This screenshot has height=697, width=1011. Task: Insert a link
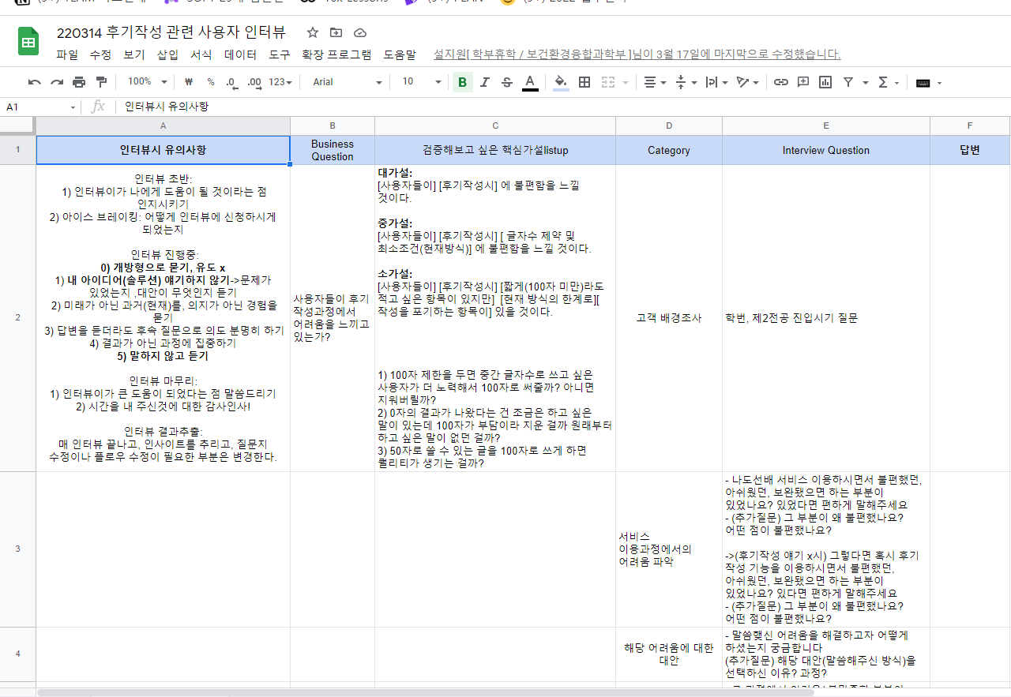[781, 82]
